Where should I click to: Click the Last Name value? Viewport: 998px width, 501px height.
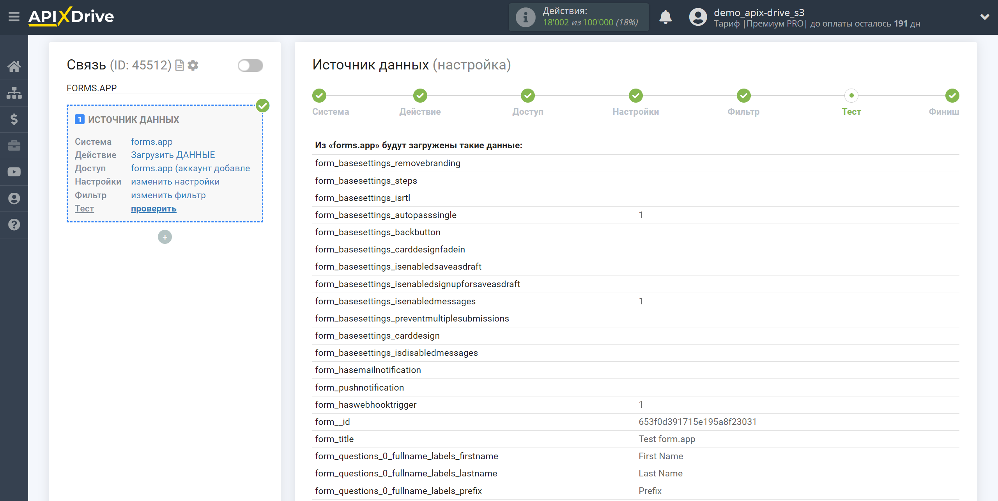[660, 473]
